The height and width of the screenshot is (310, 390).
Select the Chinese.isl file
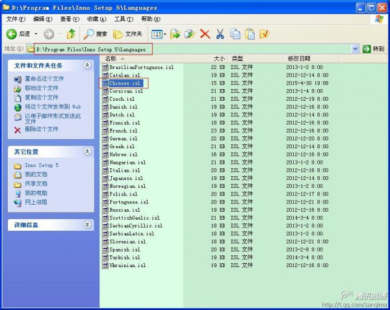click(125, 83)
